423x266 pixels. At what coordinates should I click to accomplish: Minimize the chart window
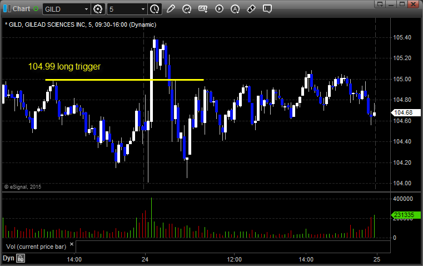(x=391, y=4)
